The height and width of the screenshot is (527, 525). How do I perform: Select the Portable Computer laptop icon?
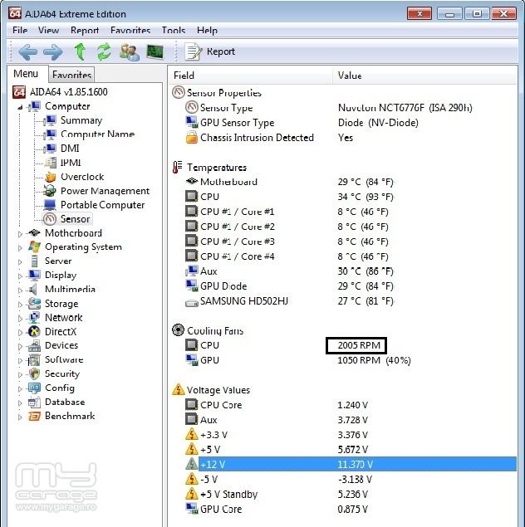coord(50,205)
